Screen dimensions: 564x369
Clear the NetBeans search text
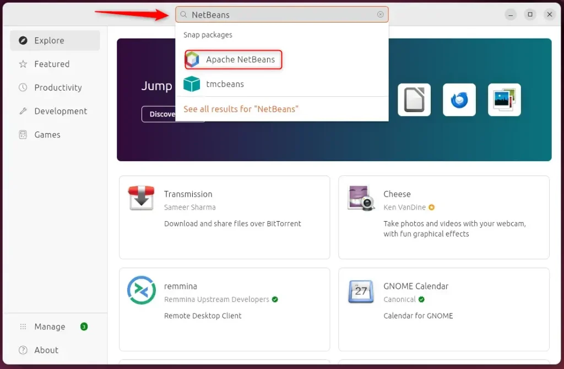(380, 14)
